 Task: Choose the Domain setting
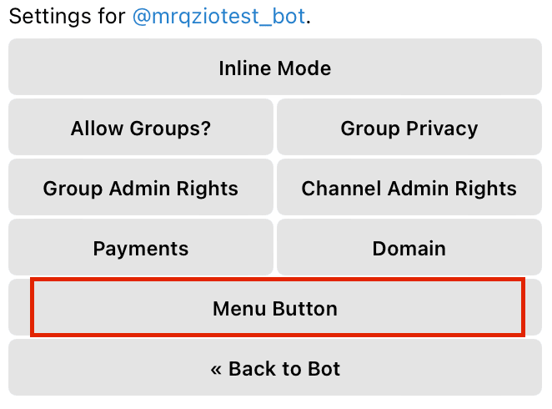tap(409, 247)
